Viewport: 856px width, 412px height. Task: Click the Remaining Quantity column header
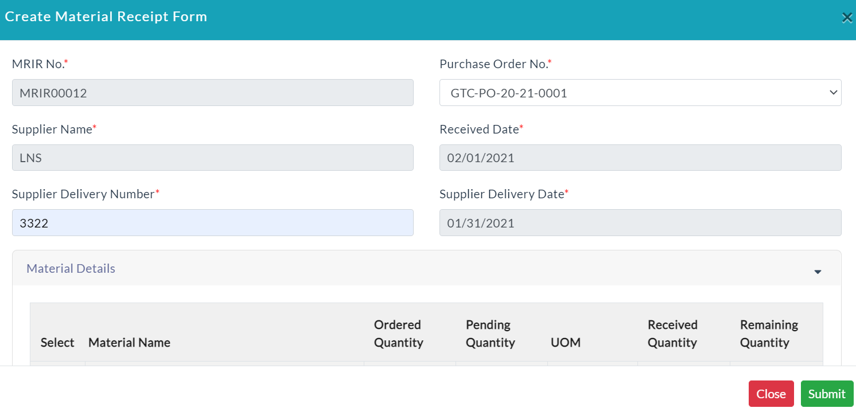pos(769,333)
